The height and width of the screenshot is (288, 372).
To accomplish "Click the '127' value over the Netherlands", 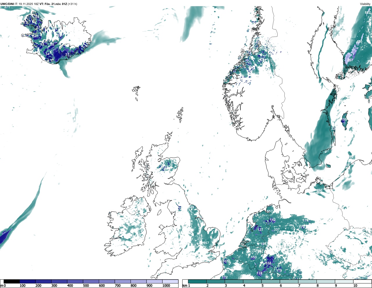I will click(260, 229).
